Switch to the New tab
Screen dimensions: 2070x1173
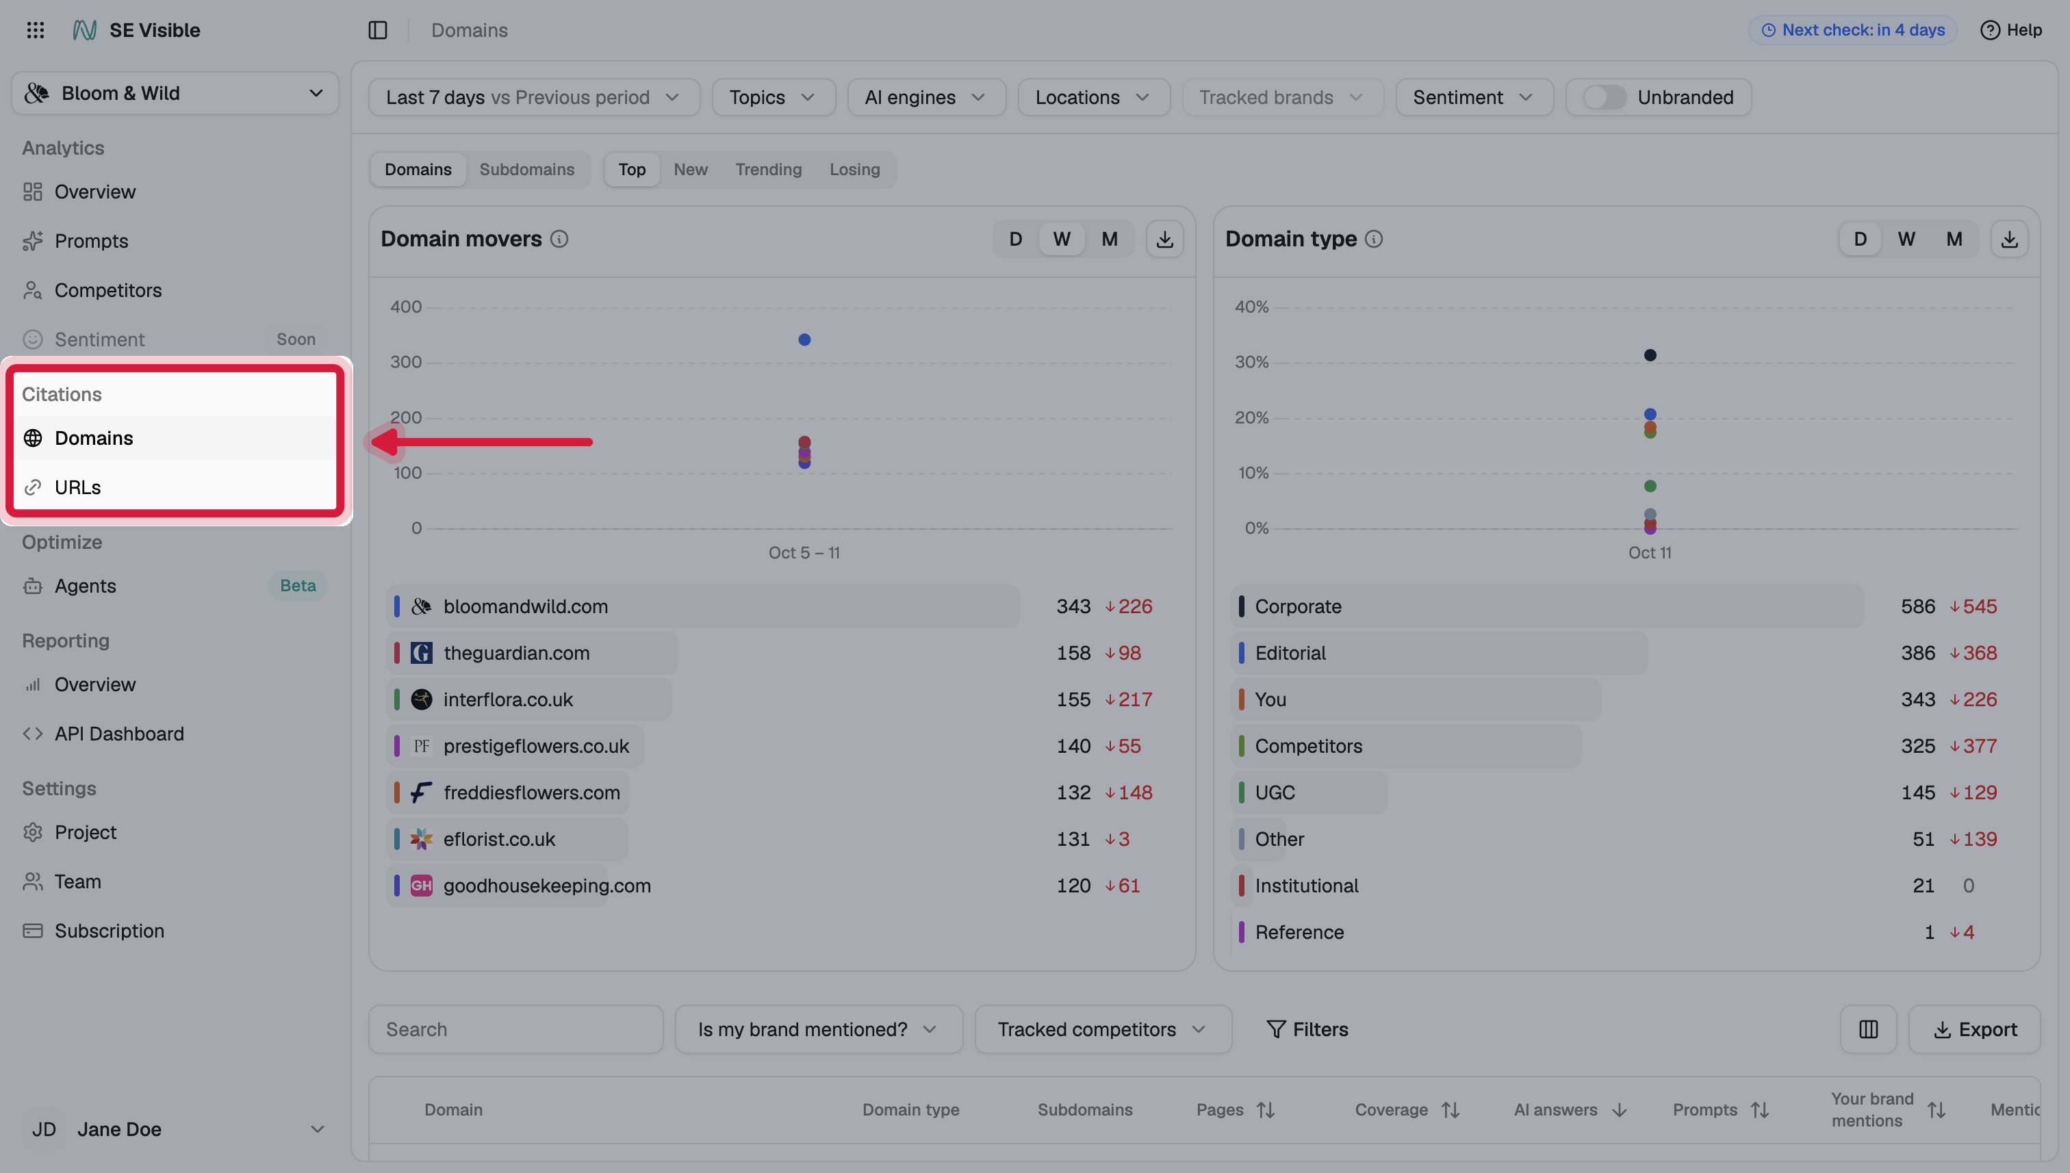tap(691, 170)
